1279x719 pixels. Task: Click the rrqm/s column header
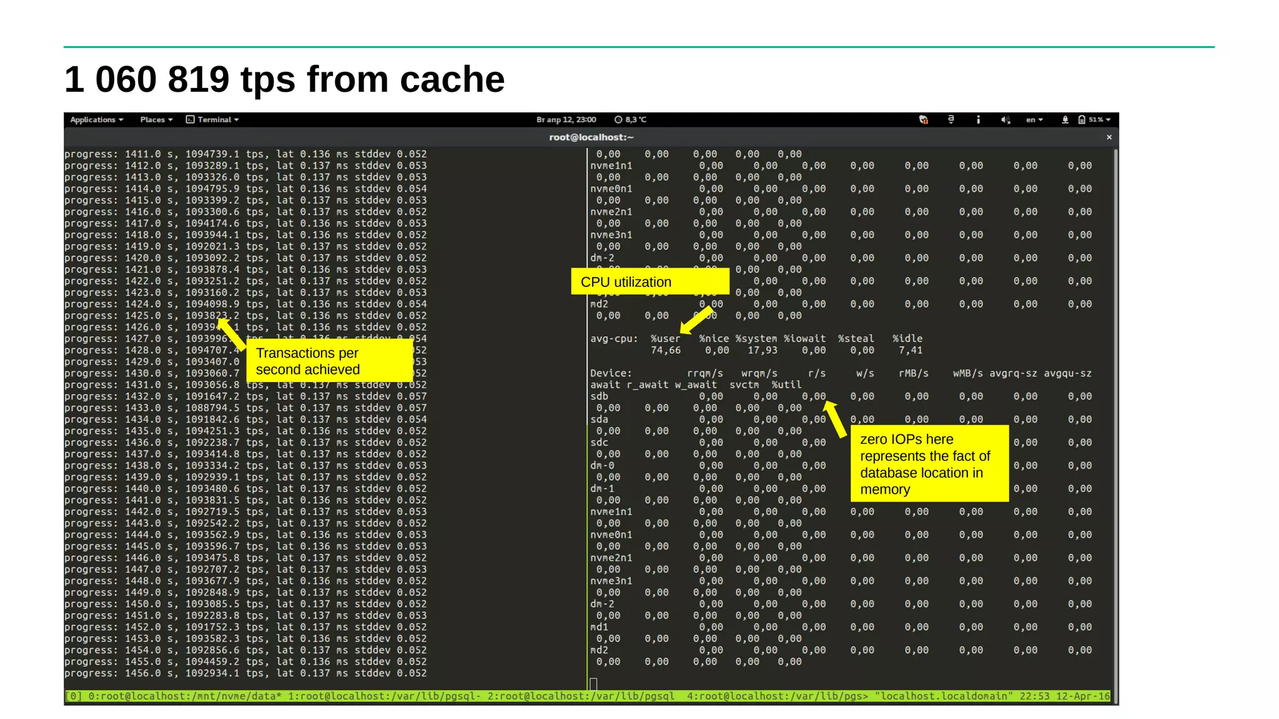click(705, 373)
